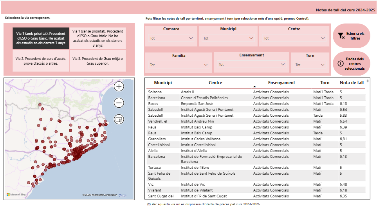Image resolution: width=377 pixels, height=206 pixels.
Task: Sort table by Nota de tall column
Action: (352, 83)
